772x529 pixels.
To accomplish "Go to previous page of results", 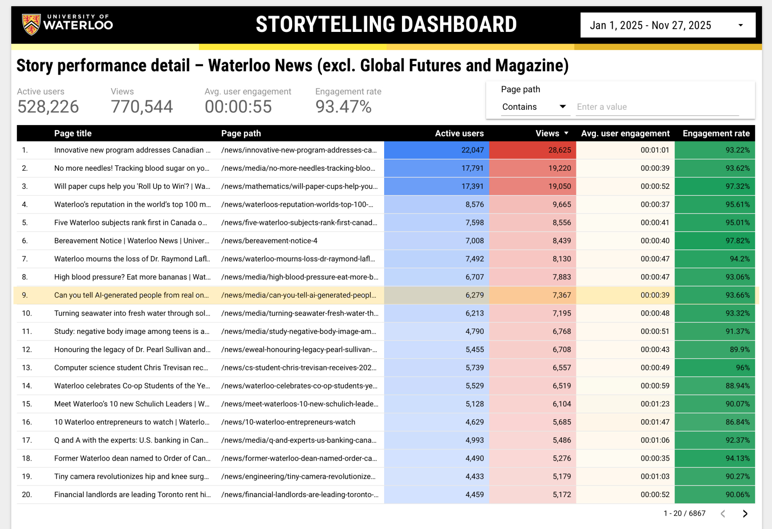I will tap(723, 514).
